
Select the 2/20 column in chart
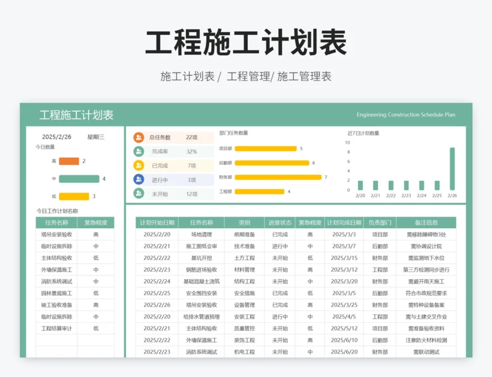point(360,186)
